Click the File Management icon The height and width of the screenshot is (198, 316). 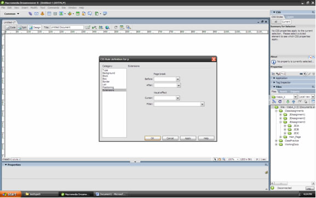101,27
